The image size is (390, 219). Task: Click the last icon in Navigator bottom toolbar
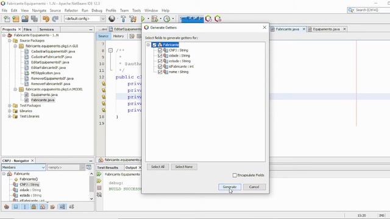click(72, 207)
